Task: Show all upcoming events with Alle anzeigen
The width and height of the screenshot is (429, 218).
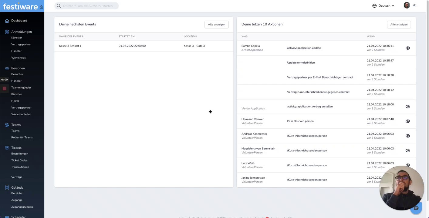Action: [216, 25]
